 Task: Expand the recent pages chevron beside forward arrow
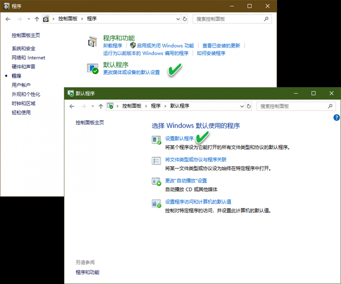92,106
